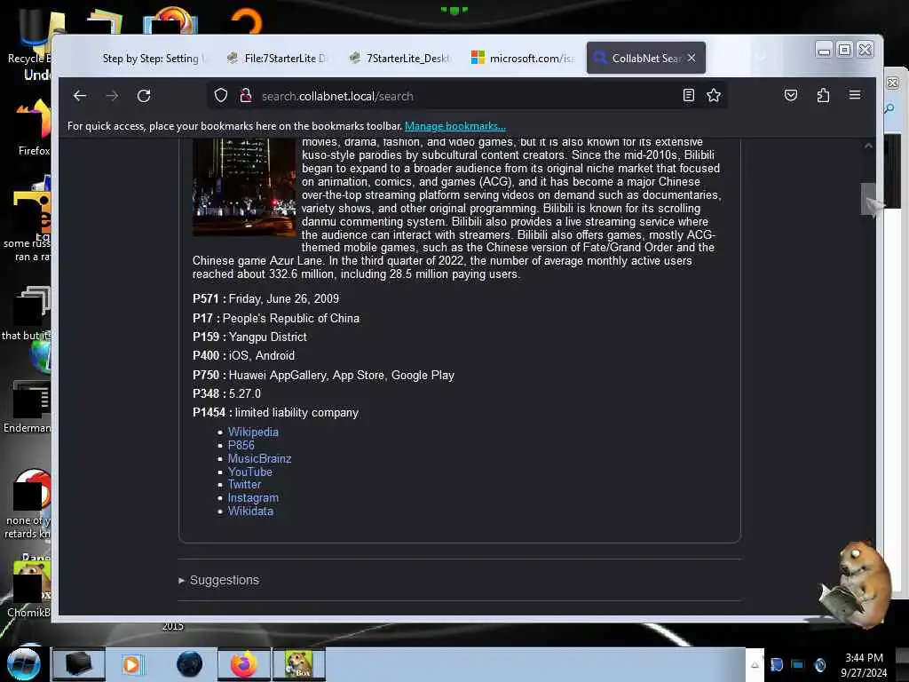Switch to microsoft.com tab
The image size is (909, 682).
pos(522,58)
